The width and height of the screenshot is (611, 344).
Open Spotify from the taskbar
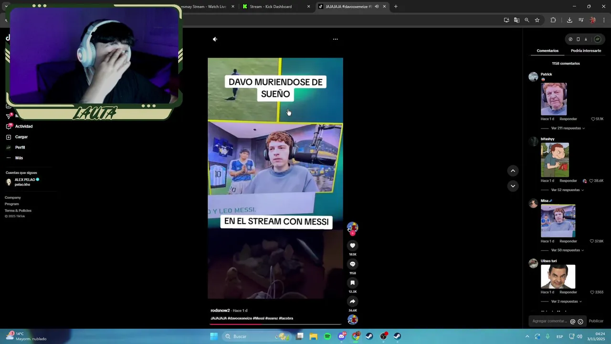327,336
